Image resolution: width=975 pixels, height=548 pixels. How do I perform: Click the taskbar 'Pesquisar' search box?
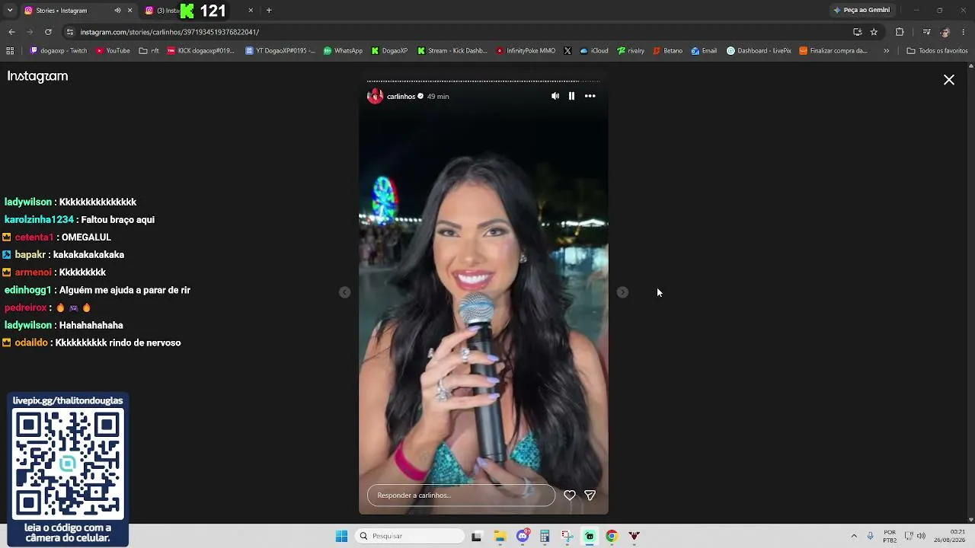(x=410, y=536)
